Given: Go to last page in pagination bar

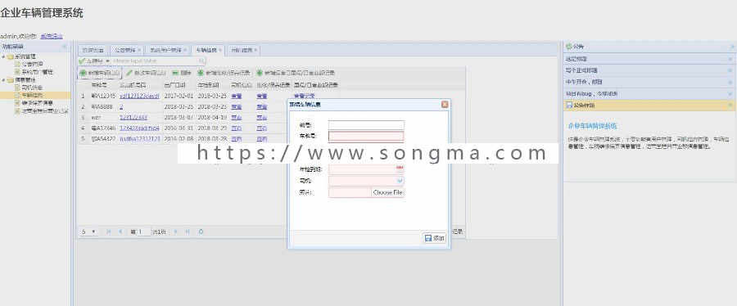Looking at the screenshot, I should [188, 232].
